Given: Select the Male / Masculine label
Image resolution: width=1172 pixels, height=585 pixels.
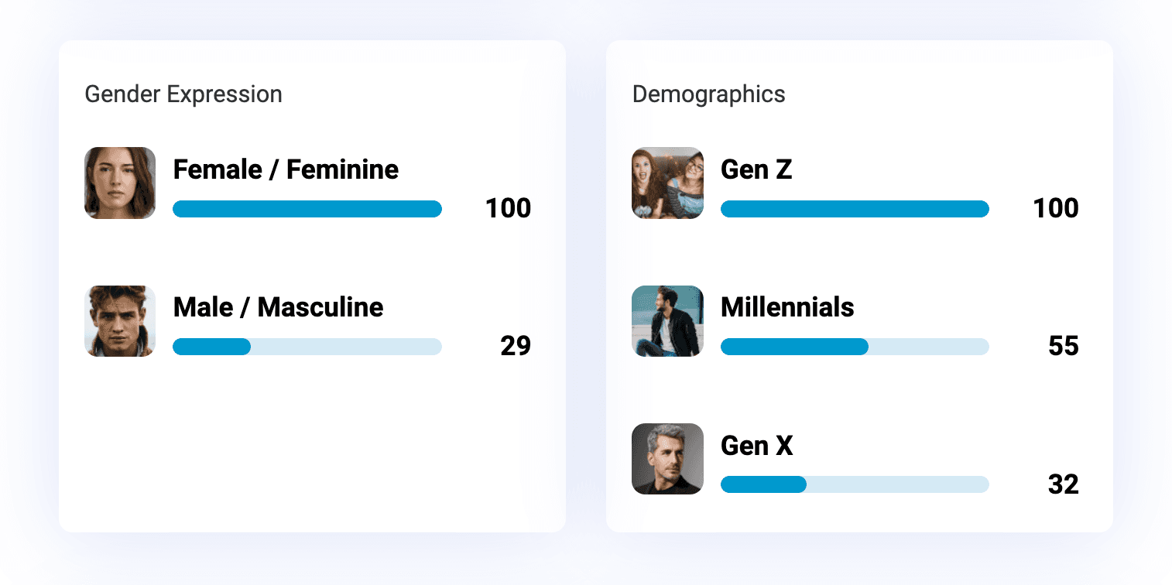Looking at the screenshot, I should [278, 307].
